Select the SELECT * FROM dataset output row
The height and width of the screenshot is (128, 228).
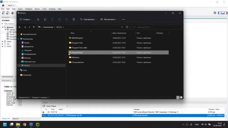tap(133, 115)
